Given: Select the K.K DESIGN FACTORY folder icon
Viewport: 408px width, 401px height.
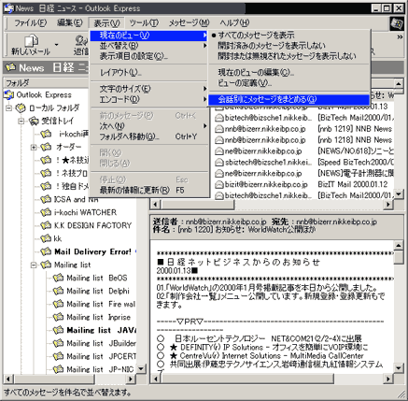Looking at the screenshot, I should click(x=46, y=225).
